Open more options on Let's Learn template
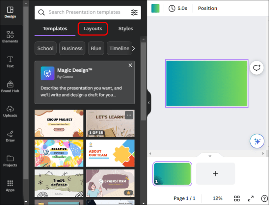Image resolution: width=269 pixels, height=205 pixels. coord(129,115)
